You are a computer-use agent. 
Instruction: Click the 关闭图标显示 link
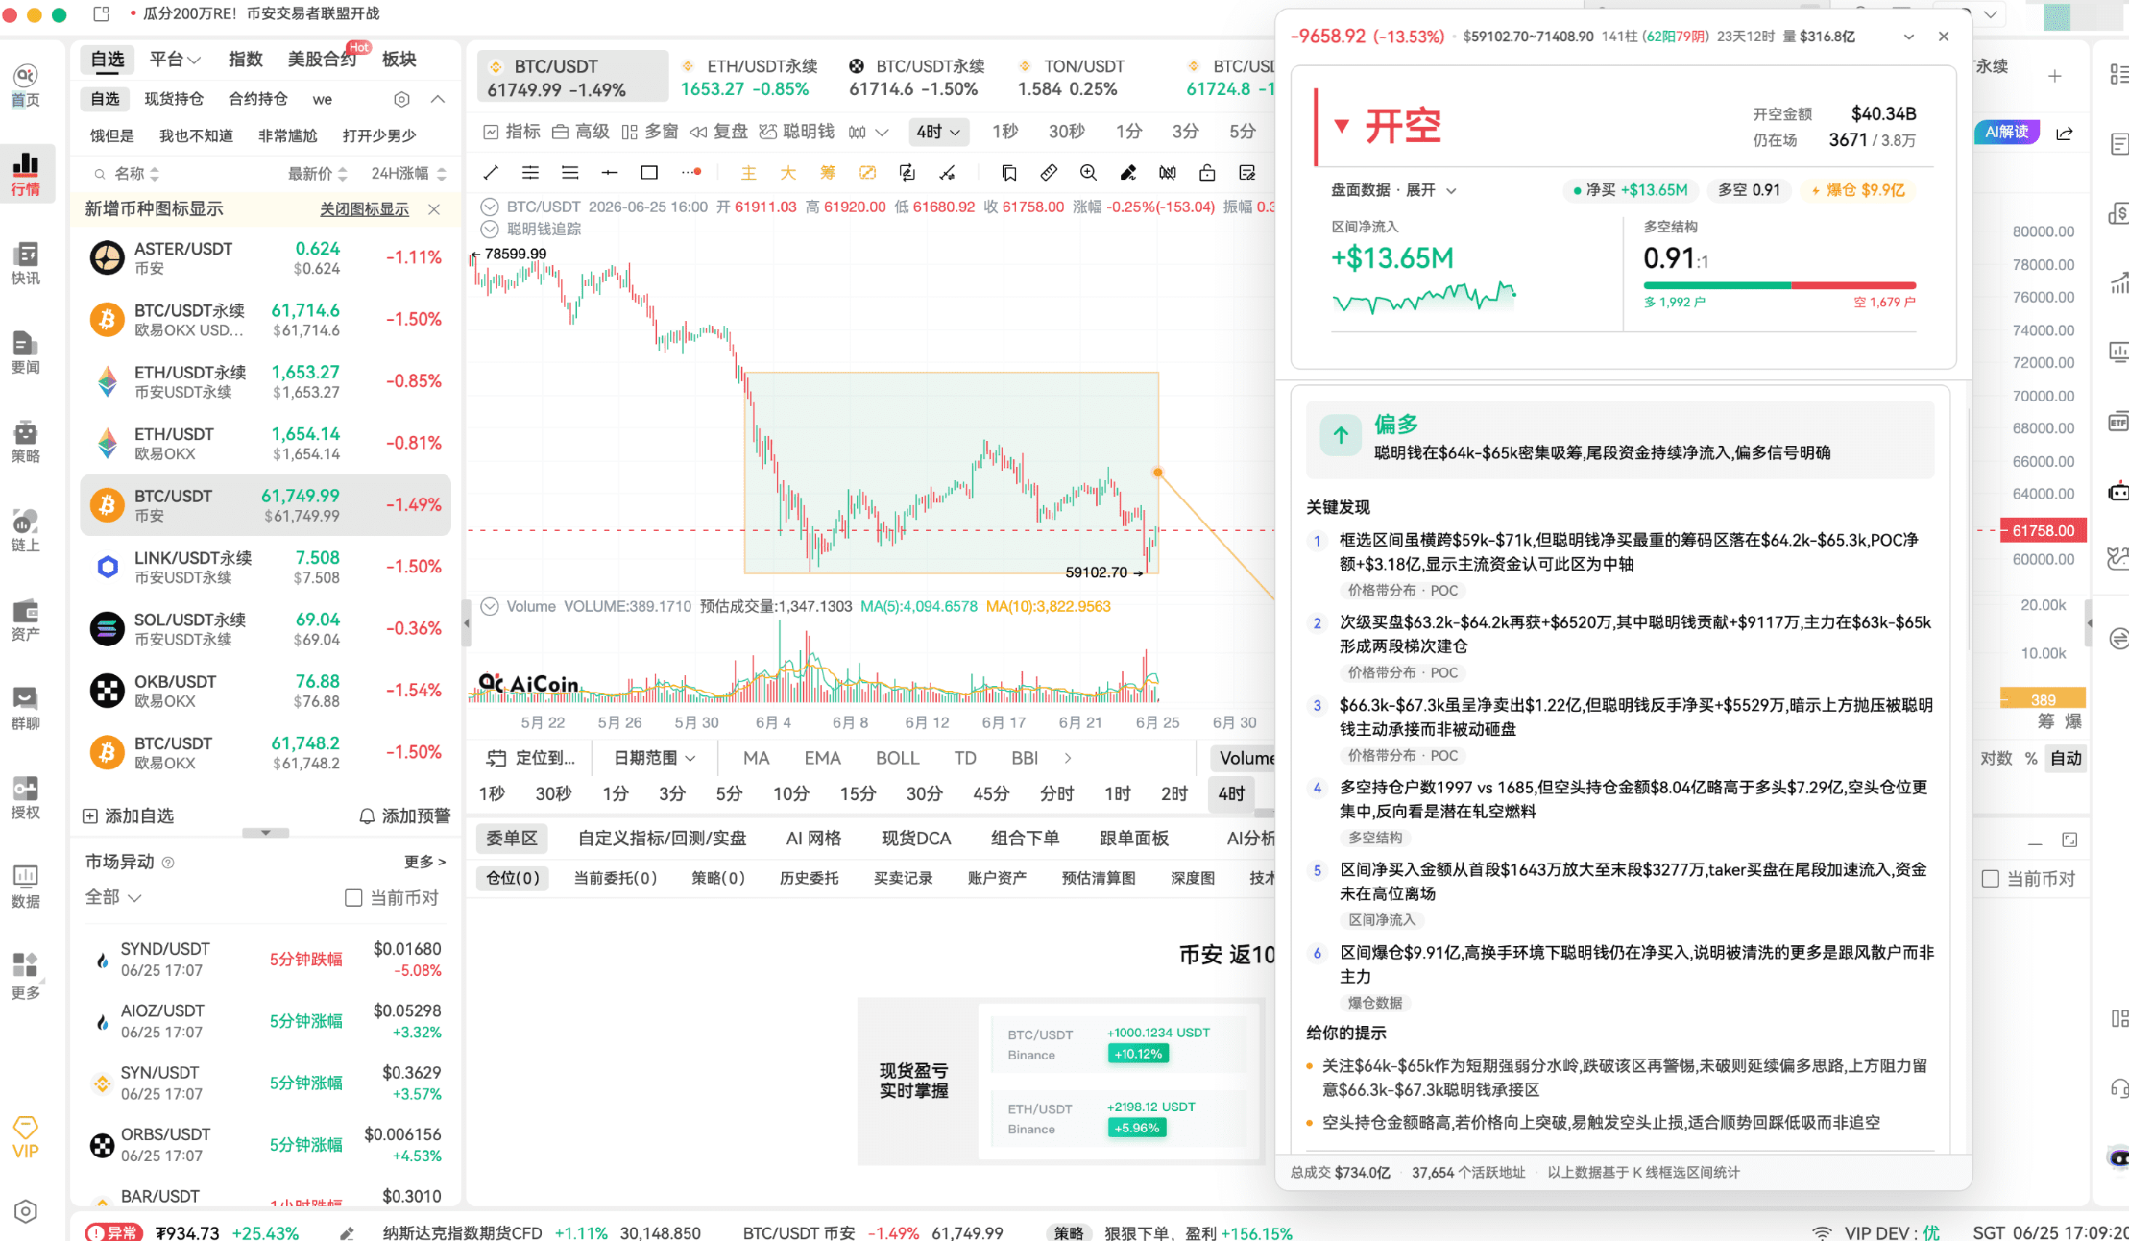click(364, 209)
